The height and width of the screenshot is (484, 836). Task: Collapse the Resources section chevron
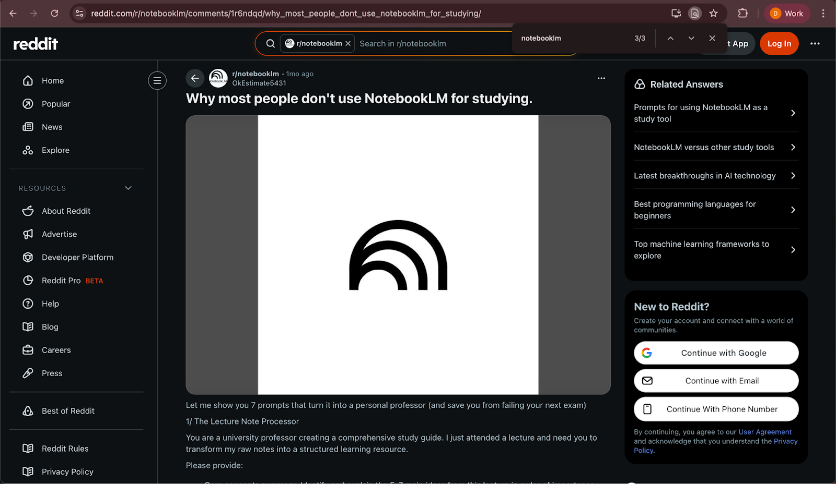(129, 188)
